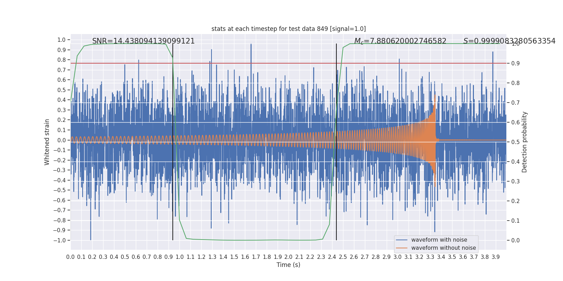Click the 'Detection probability' axis label
This screenshot has height=281, width=563.
click(525, 142)
